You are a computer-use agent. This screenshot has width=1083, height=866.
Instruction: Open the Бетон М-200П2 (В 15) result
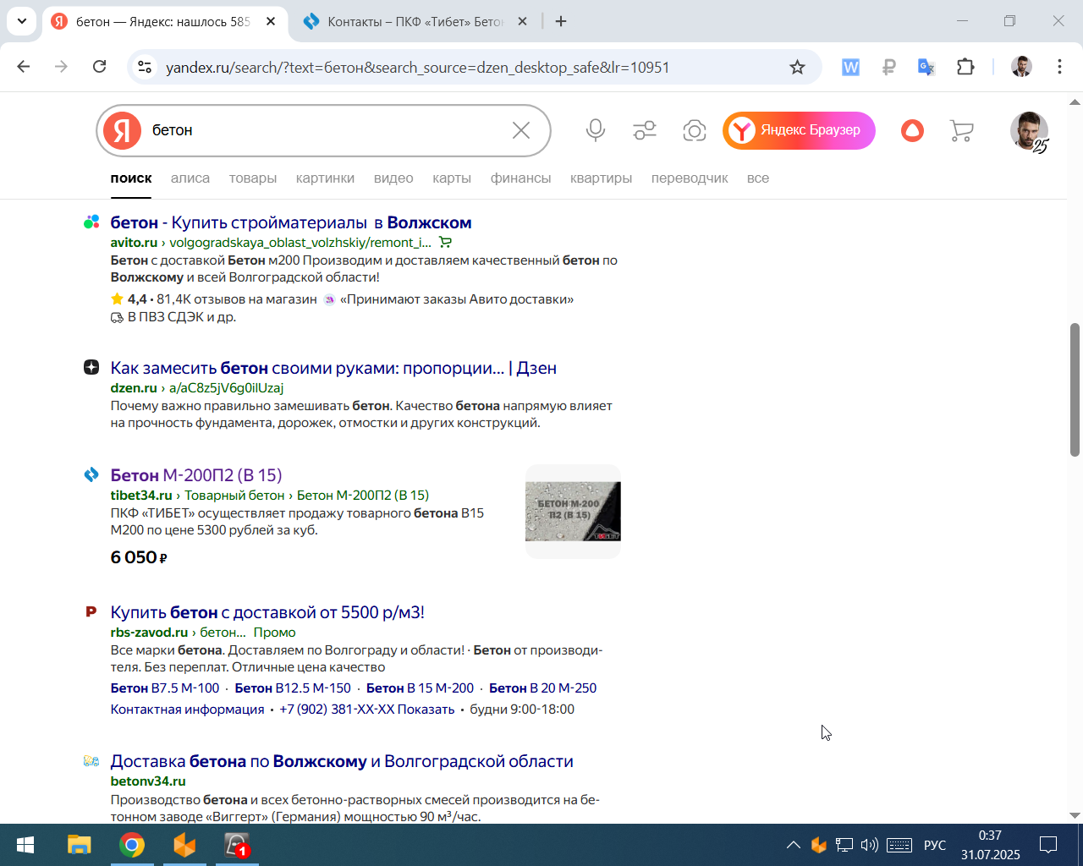tap(196, 475)
